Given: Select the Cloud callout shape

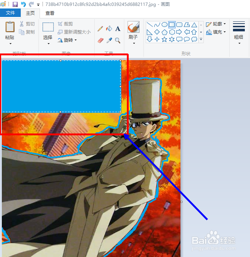Looking at the screenshot, I should pos(194,39).
